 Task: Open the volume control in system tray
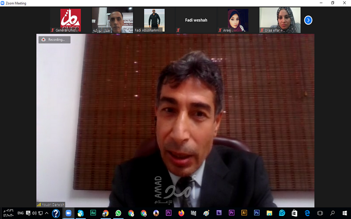[34, 213]
